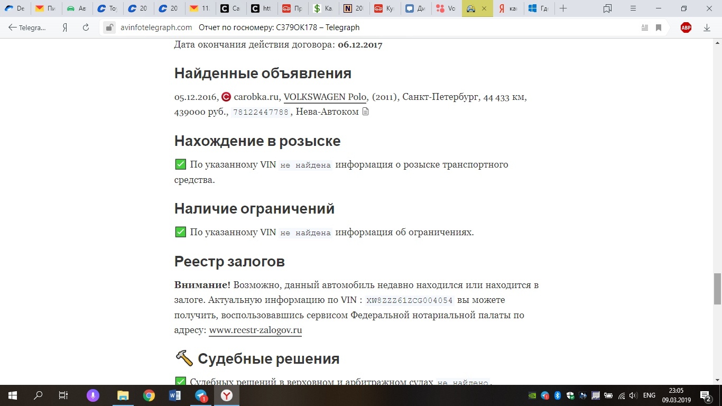Image resolution: width=722 pixels, height=406 pixels.
Task: Open Task View on the taskbar
Action: 63,395
